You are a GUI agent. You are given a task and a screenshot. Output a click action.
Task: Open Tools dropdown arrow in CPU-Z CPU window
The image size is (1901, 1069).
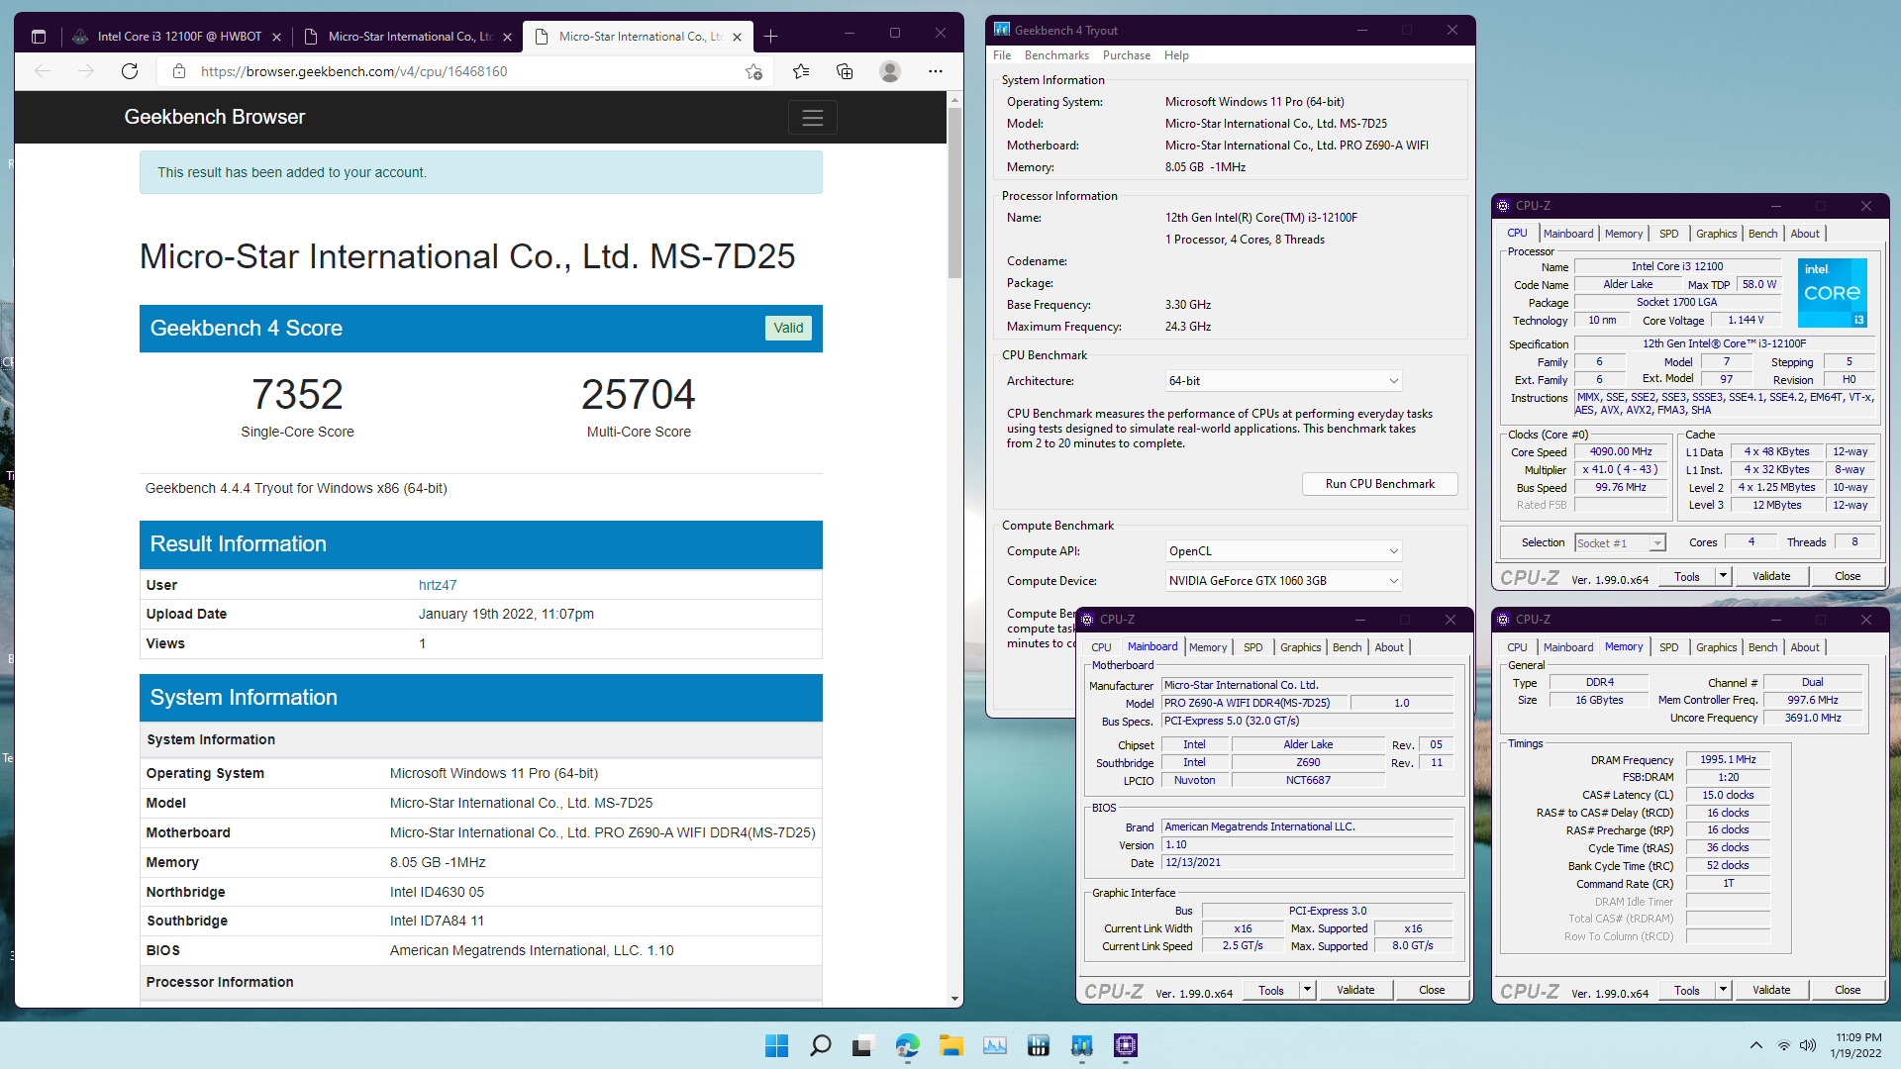[1723, 576]
